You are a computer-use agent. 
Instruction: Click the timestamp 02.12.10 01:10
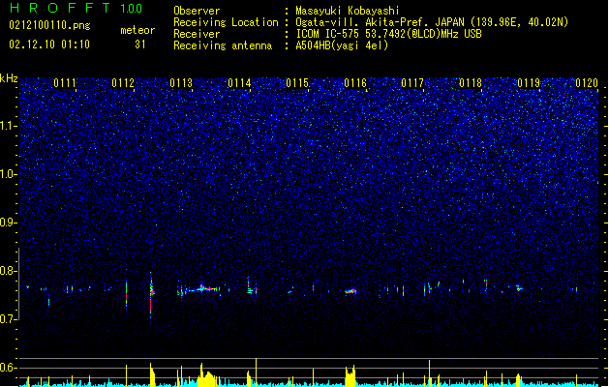pos(49,45)
